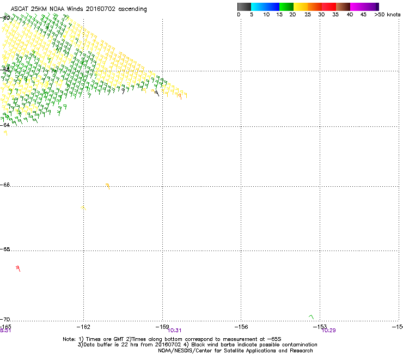This screenshot has height=354, width=403.
Task: Click the '-159' longitude axis label
Action: coord(162,327)
